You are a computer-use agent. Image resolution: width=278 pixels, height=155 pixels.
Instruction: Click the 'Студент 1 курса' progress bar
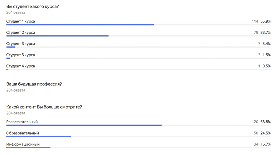[80, 25]
